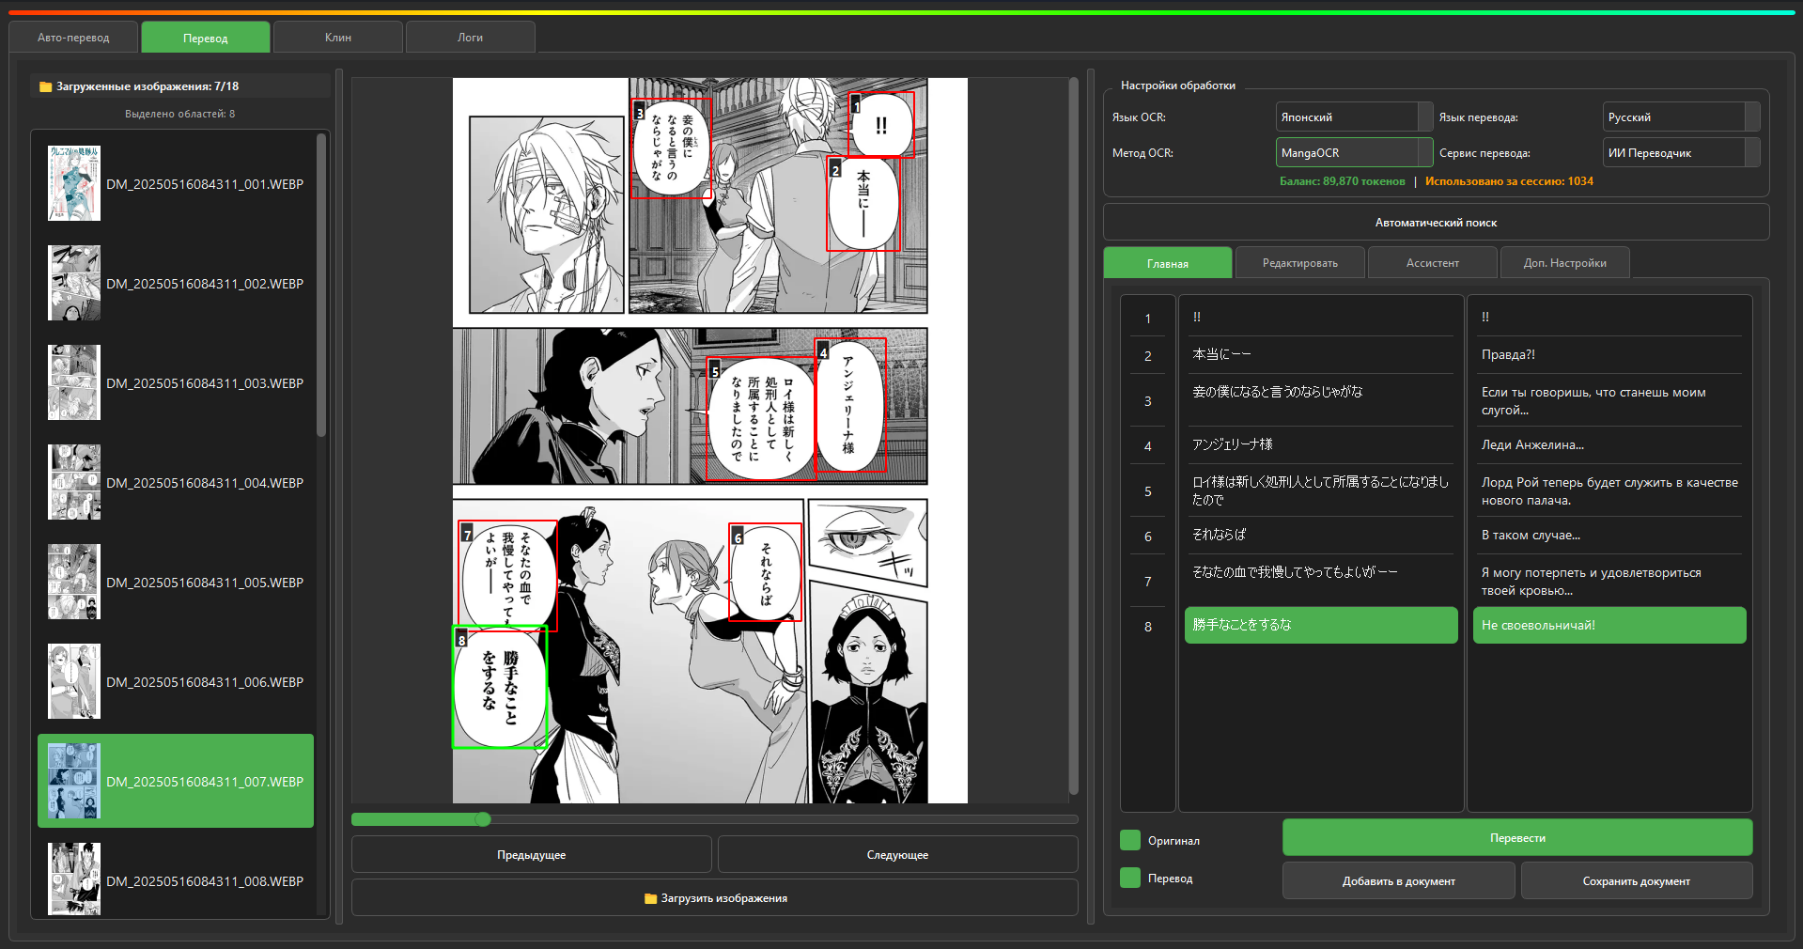Open the Ассистент tab
This screenshot has width=1803, height=949.
pyautogui.click(x=1432, y=263)
